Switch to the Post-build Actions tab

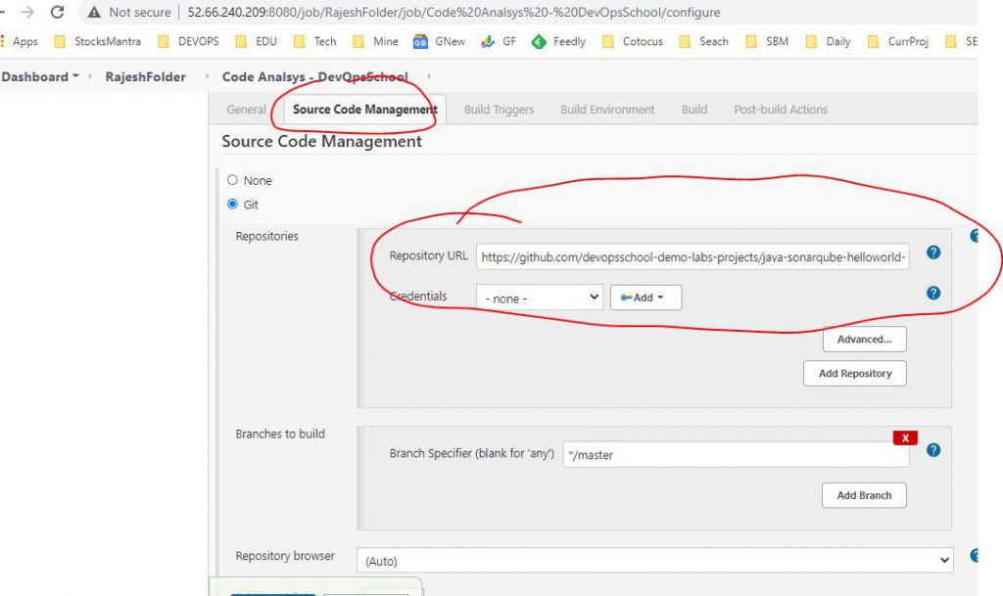(780, 110)
